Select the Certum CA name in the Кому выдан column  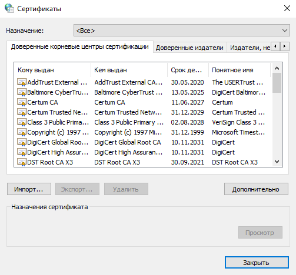tap(42, 102)
